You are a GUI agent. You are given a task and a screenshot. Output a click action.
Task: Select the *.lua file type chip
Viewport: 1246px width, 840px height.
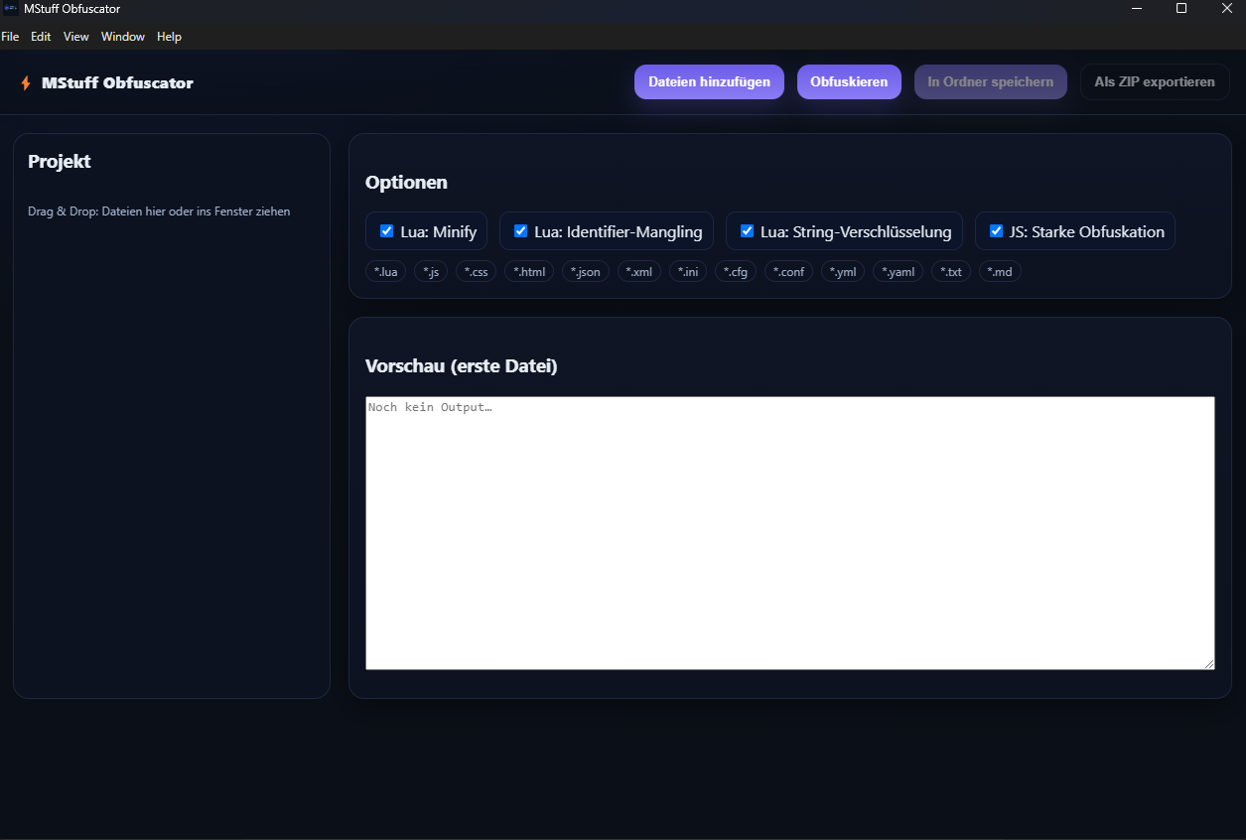(x=385, y=272)
